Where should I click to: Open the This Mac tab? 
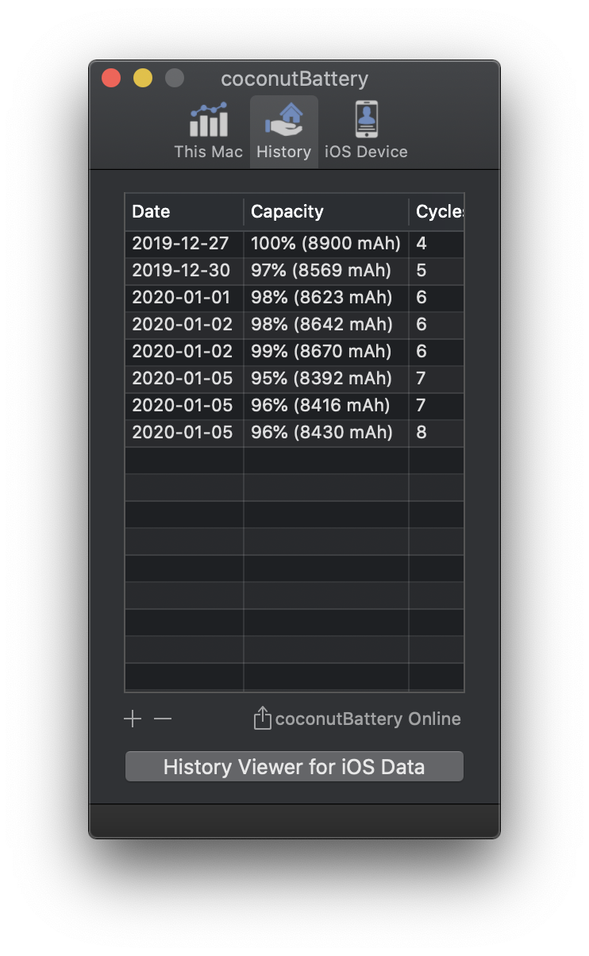(x=208, y=132)
